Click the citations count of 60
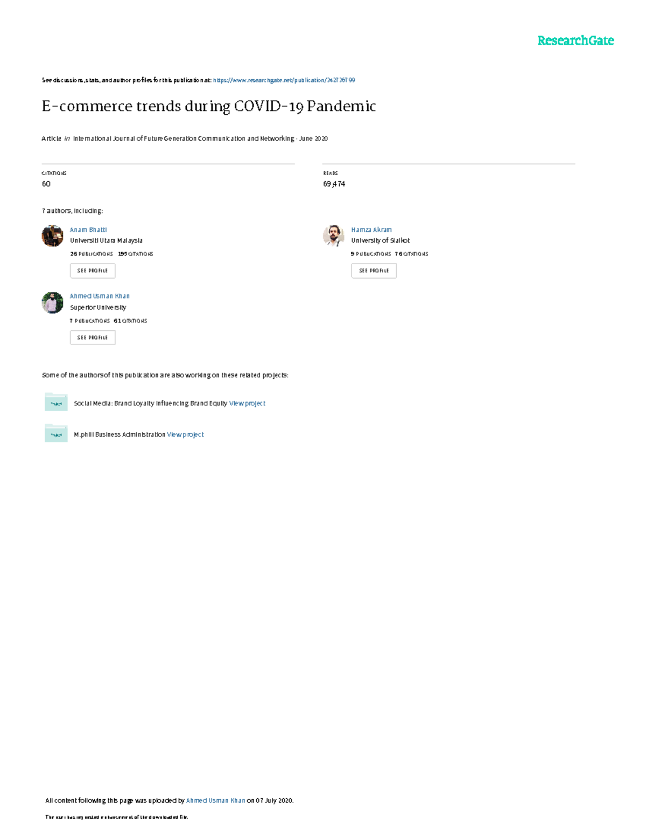Viewport: 646px width, 837px height. (46, 184)
